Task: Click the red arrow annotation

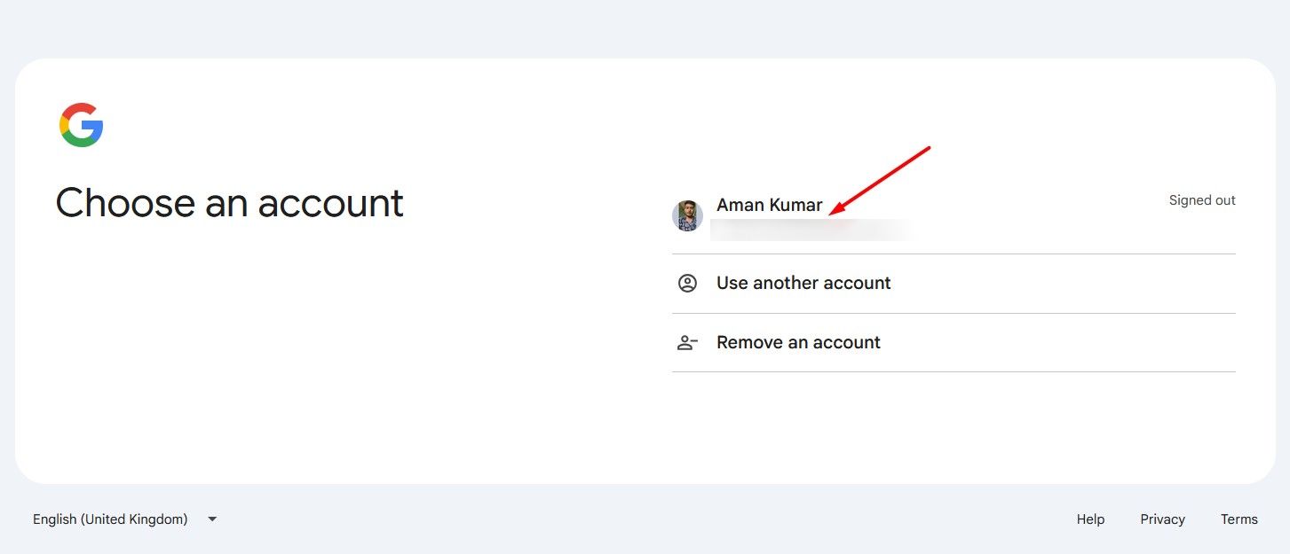Action: [879, 181]
